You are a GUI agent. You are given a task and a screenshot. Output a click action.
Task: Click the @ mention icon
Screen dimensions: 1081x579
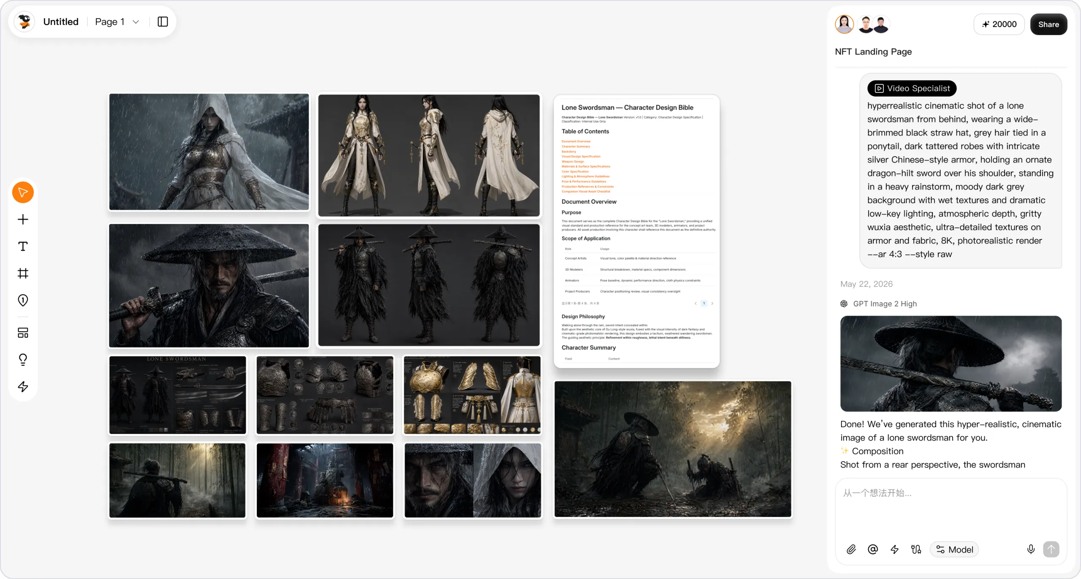pos(873,549)
